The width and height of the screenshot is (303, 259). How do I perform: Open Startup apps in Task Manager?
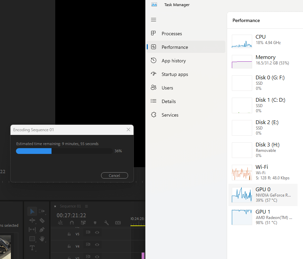[186, 74]
